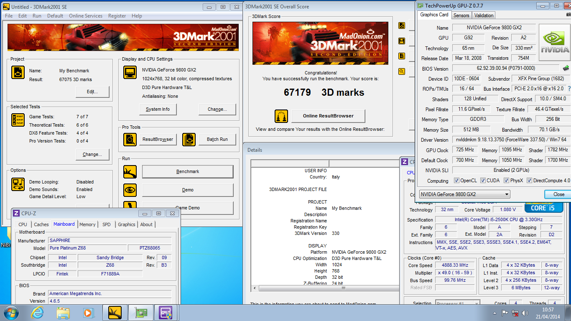
Task: Click the Display and CPU Settings monitor icon
Action: tap(130, 72)
